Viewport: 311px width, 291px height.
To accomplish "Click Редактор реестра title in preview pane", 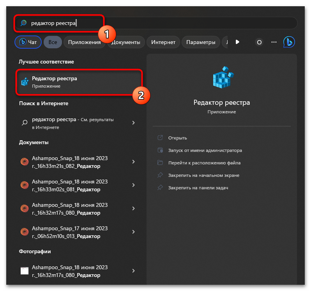I will (221, 102).
